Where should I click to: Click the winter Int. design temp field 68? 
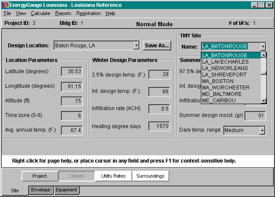(x=159, y=92)
